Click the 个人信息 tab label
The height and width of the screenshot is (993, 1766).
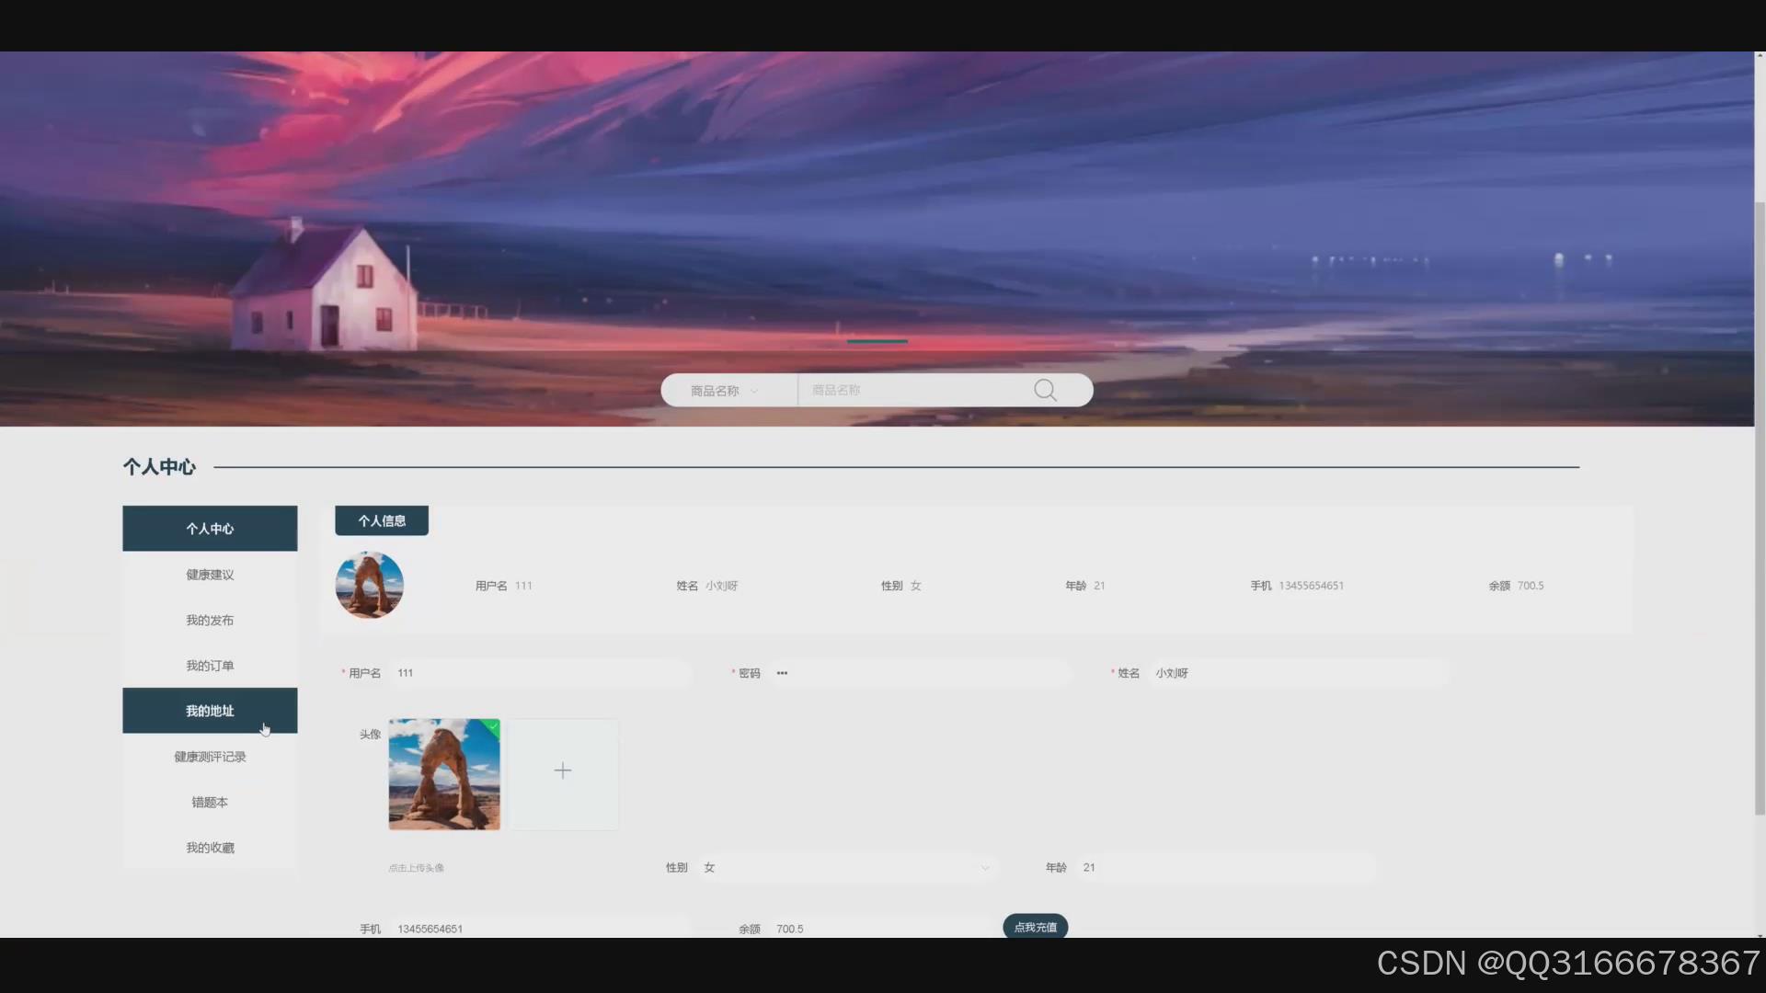click(382, 521)
